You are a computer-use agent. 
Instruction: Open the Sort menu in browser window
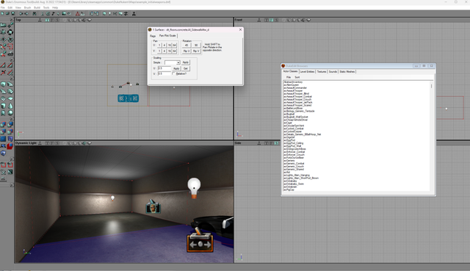pos(297,77)
